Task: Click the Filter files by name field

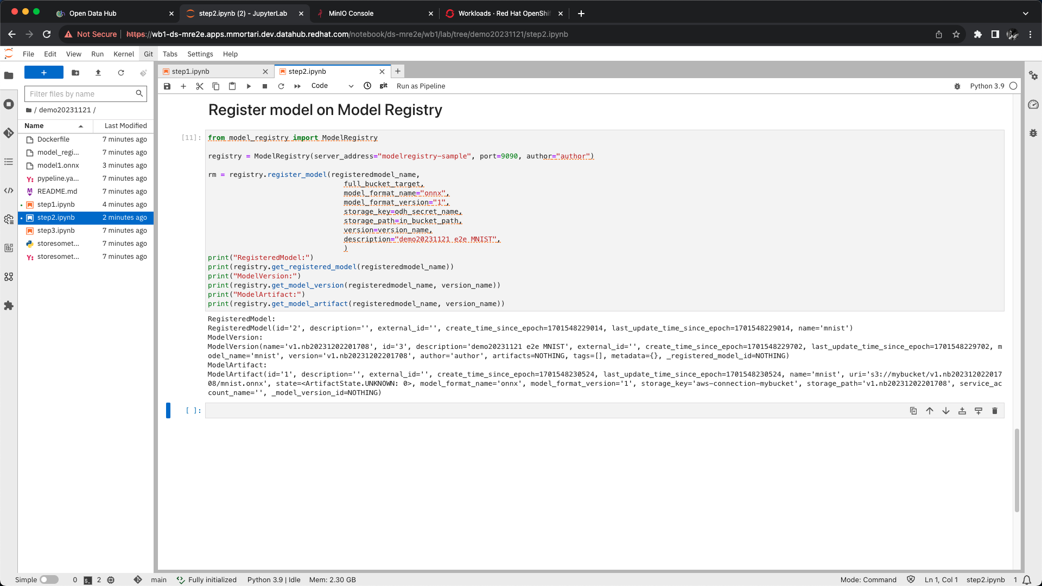Action: click(x=81, y=94)
